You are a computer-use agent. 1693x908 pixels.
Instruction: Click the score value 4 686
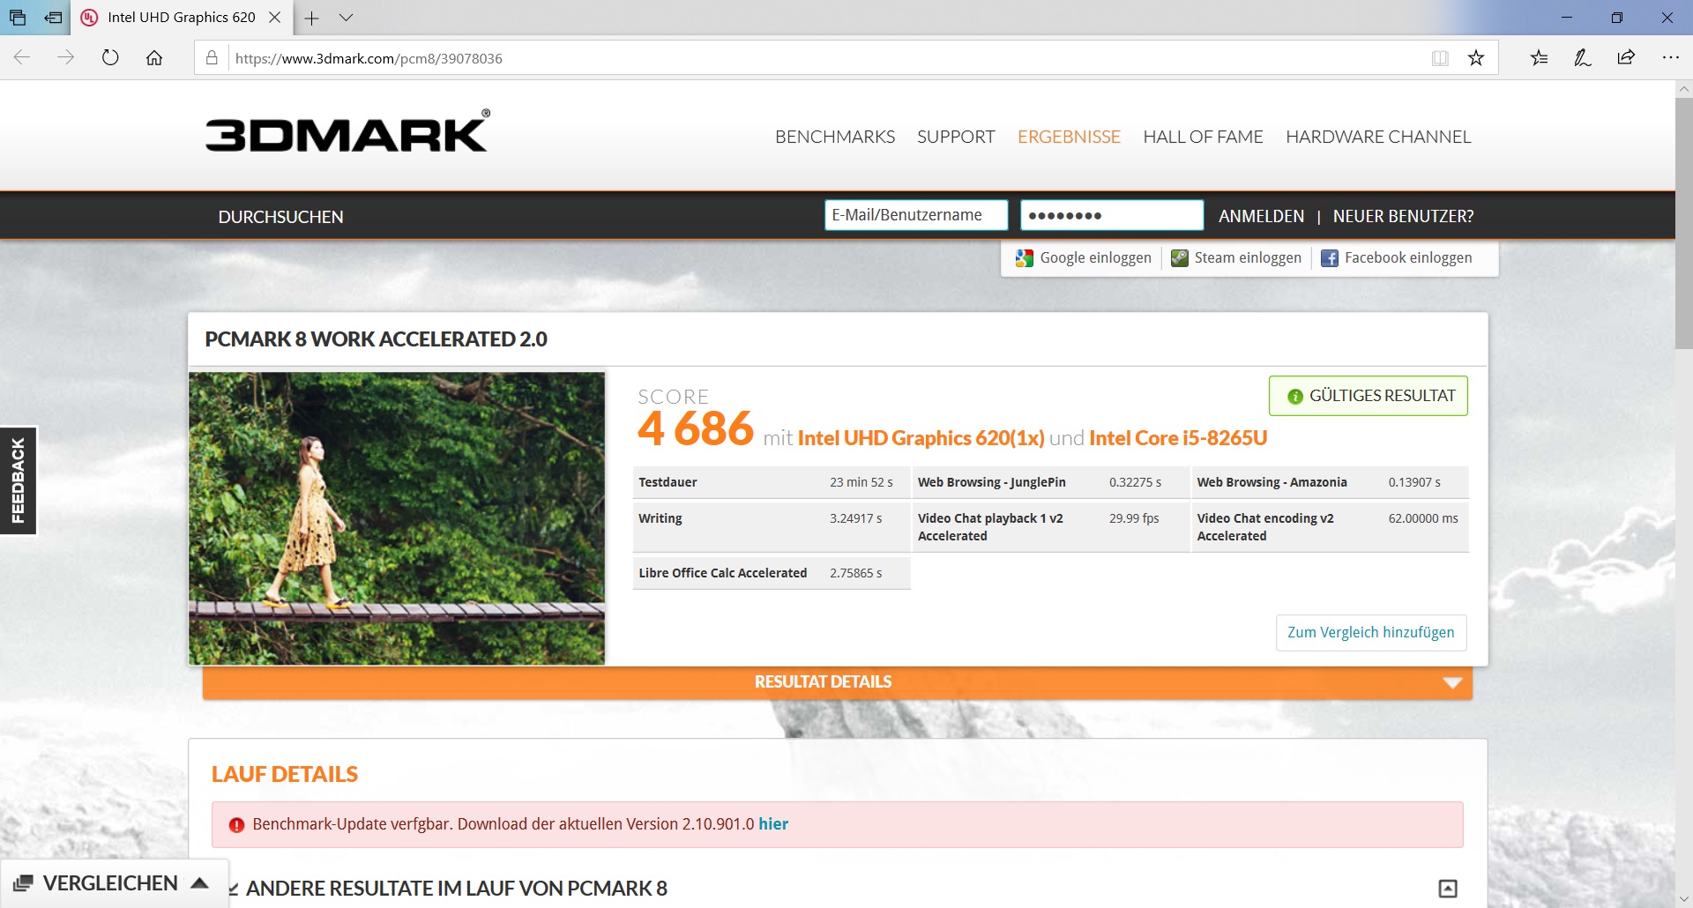(696, 429)
